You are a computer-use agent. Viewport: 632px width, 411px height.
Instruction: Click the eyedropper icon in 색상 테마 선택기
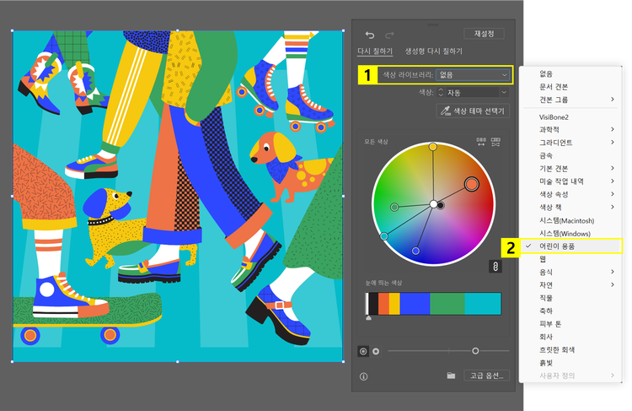tap(445, 111)
